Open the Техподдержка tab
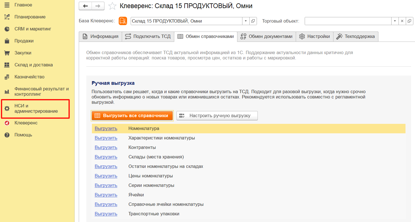 tap(356, 37)
